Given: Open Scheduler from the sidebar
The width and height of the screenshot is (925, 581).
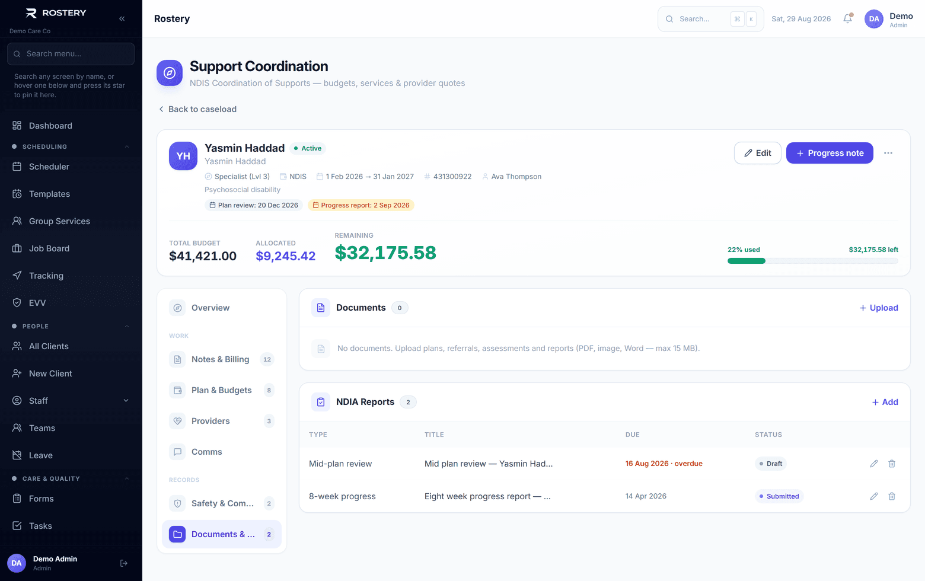Looking at the screenshot, I should point(71,167).
